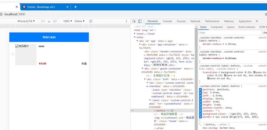The height and width of the screenshot is (130, 267).
Task: Open the Event Listeners sidebar tab
Action: click(247, 27)
